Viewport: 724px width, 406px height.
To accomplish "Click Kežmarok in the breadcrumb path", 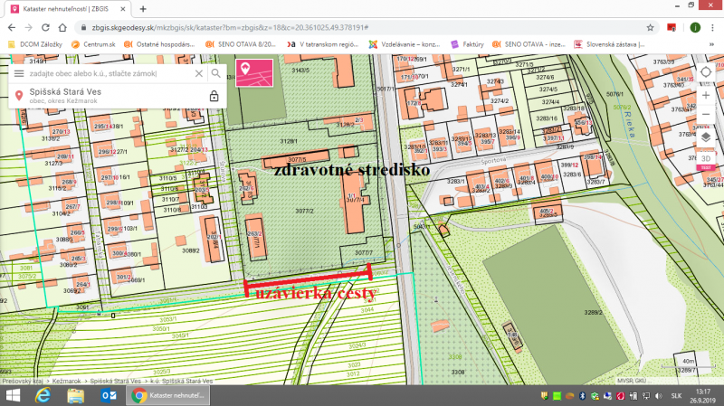I will coord(64,382).
